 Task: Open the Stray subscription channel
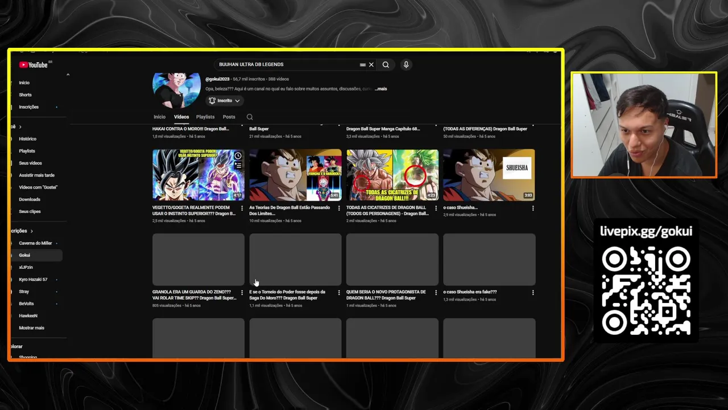pos(24,292)
